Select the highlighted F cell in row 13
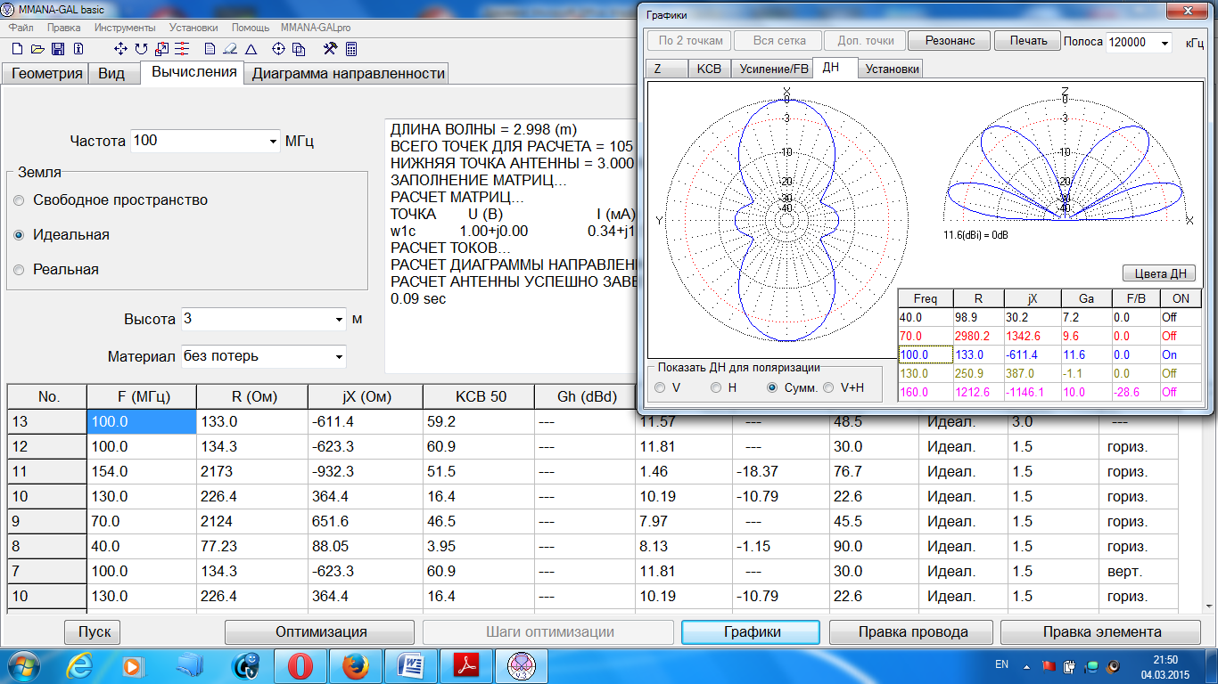The width and height of the screenshot is (1218, 684). [x=142, y=421]
